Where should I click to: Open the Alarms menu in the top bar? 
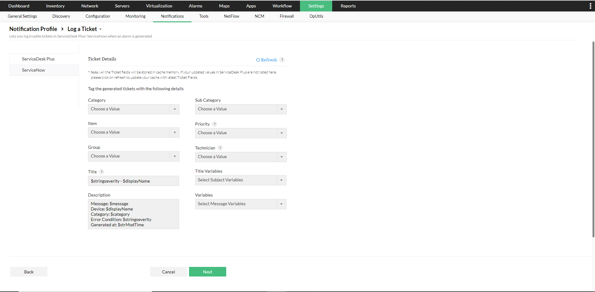pyautogui.click(x=195, y=6)
